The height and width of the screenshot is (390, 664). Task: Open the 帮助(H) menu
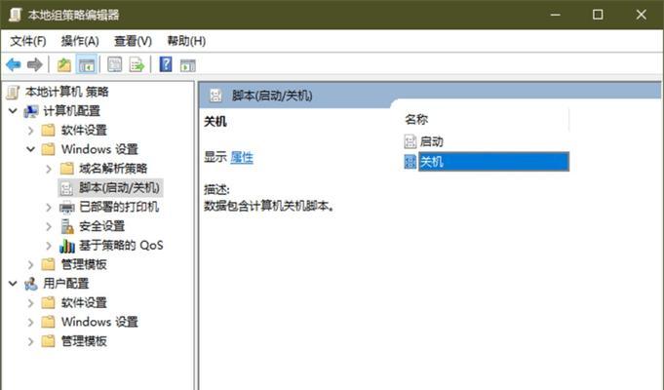pos(186,41)
